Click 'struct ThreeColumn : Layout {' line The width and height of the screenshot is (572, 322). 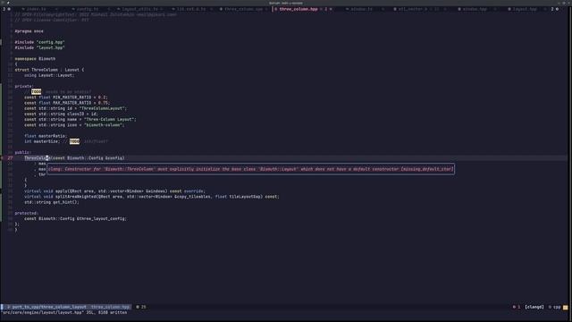[x=49, y=70]
